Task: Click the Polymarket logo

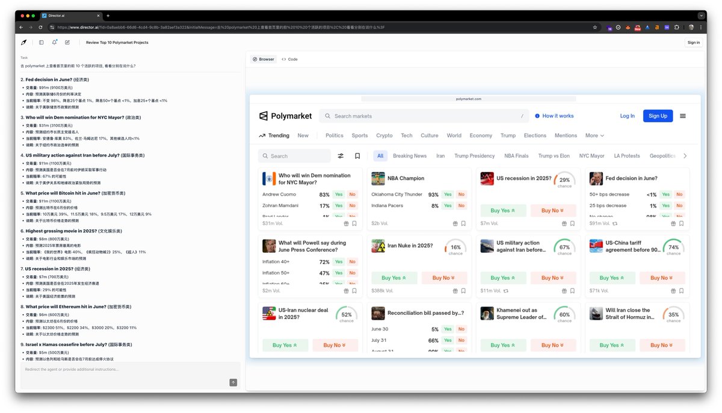Action: click(x=285, y=116)
